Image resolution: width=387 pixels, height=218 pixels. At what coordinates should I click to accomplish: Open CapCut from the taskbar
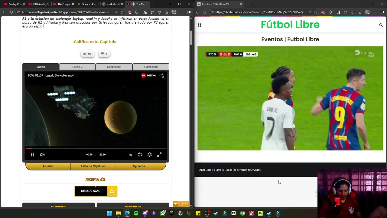tap(233, 213)
